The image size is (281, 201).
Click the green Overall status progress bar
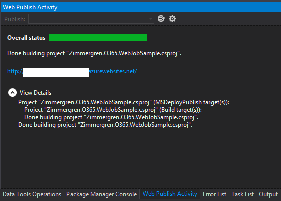pos(98,38)
